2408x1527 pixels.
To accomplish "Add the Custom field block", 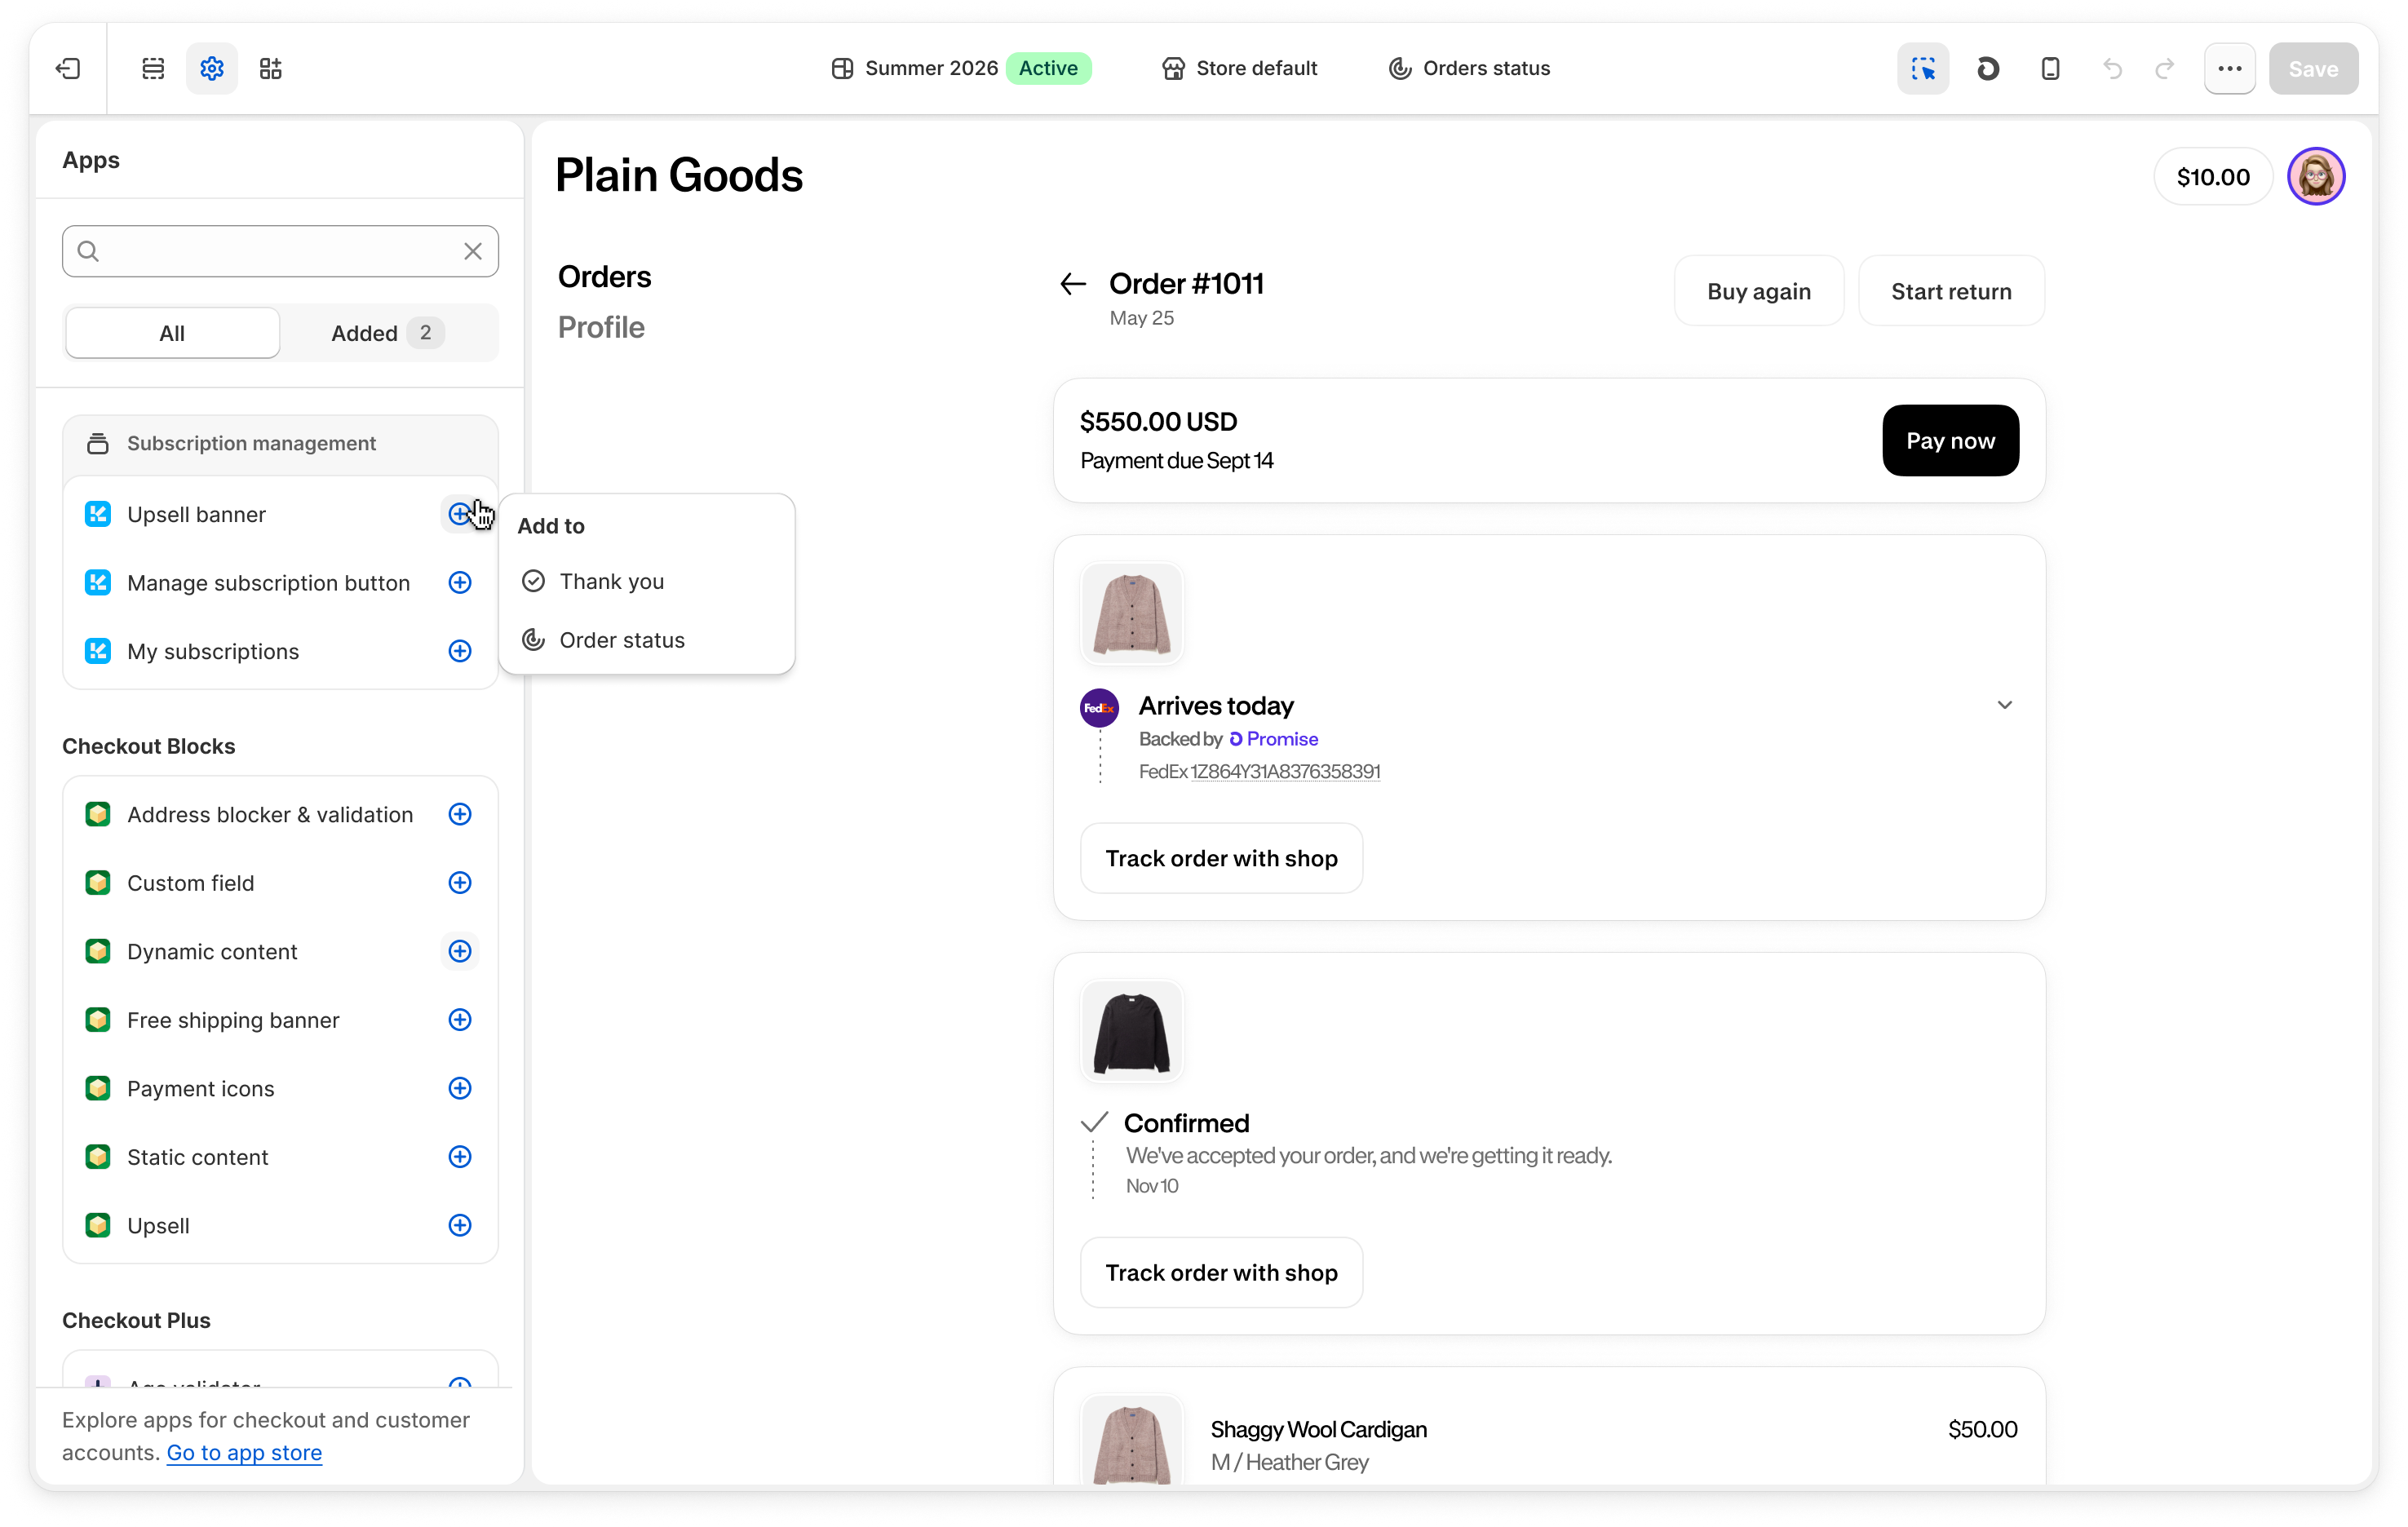I will coord(460,882).
